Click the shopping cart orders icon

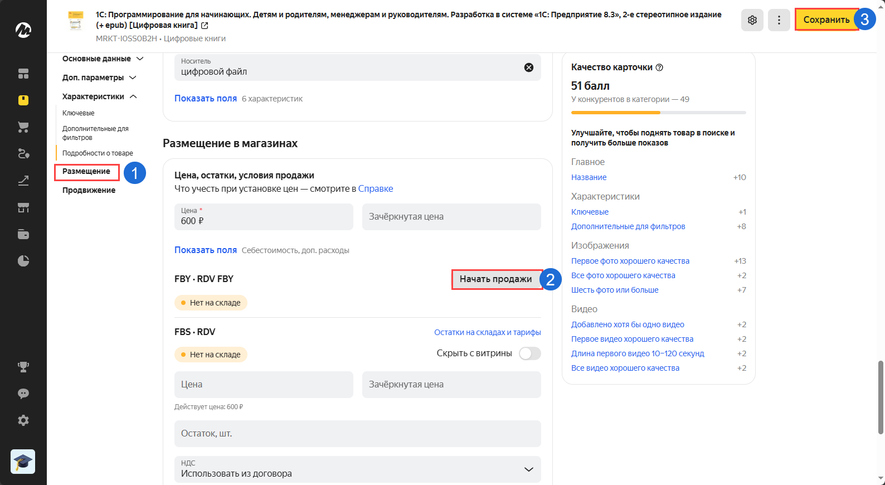click(x=23, y=127)
